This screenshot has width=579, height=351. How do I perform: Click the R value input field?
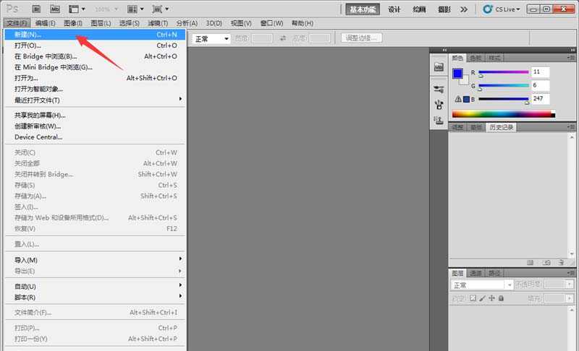pos(540,72)
